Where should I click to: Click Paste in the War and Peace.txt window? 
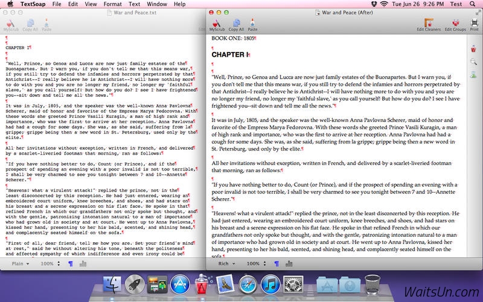(x=46, y=25)
